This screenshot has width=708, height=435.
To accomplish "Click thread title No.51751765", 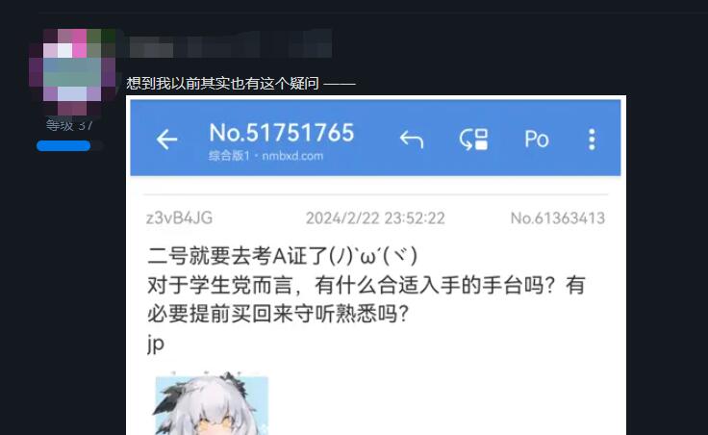I will click(x=281, y=133).
